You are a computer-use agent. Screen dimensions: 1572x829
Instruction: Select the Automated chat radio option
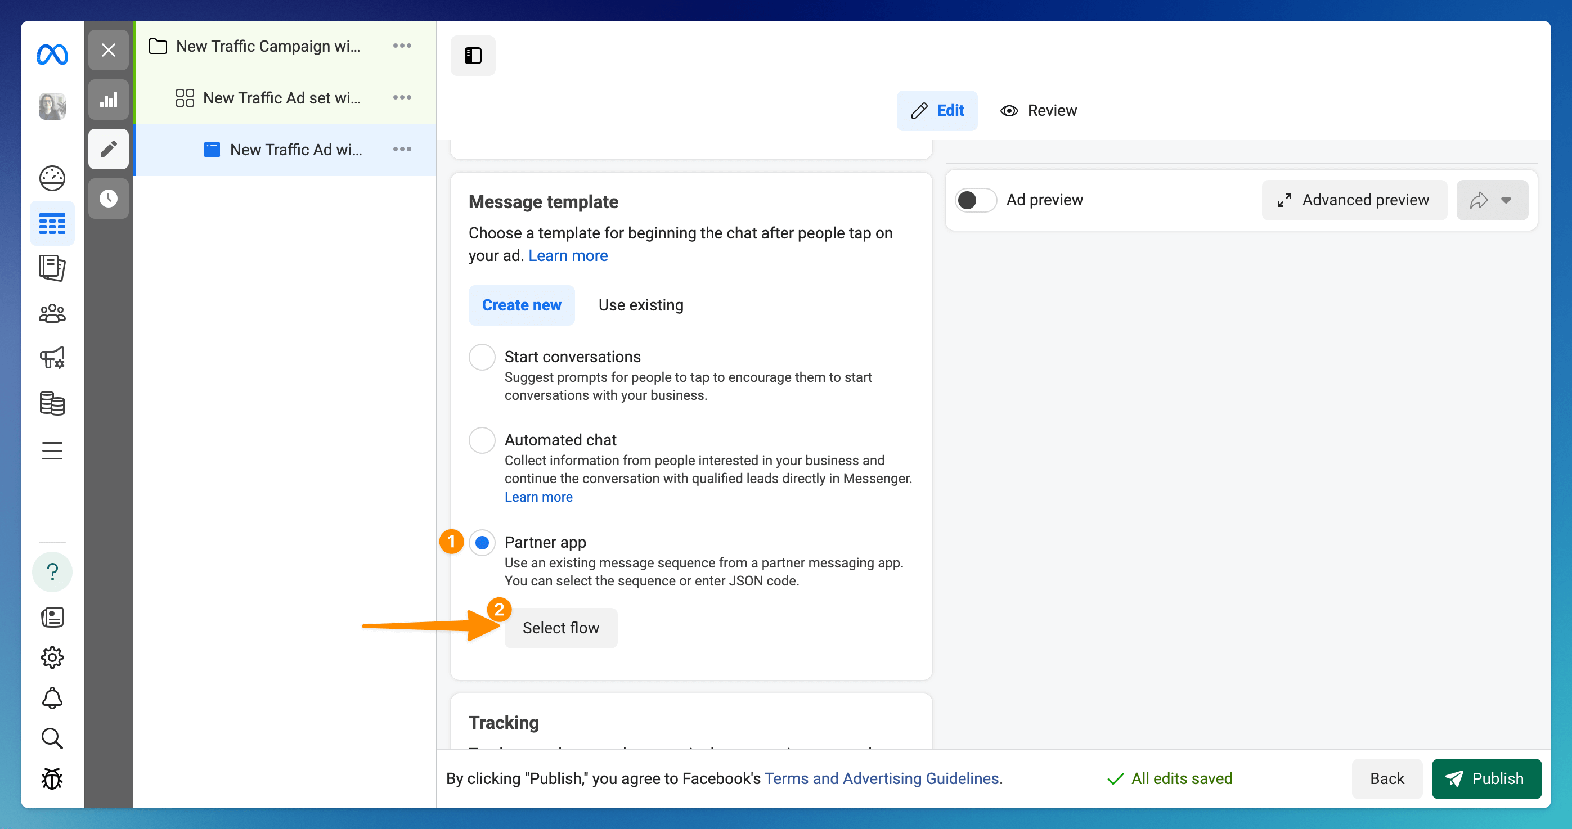[482, 440]
